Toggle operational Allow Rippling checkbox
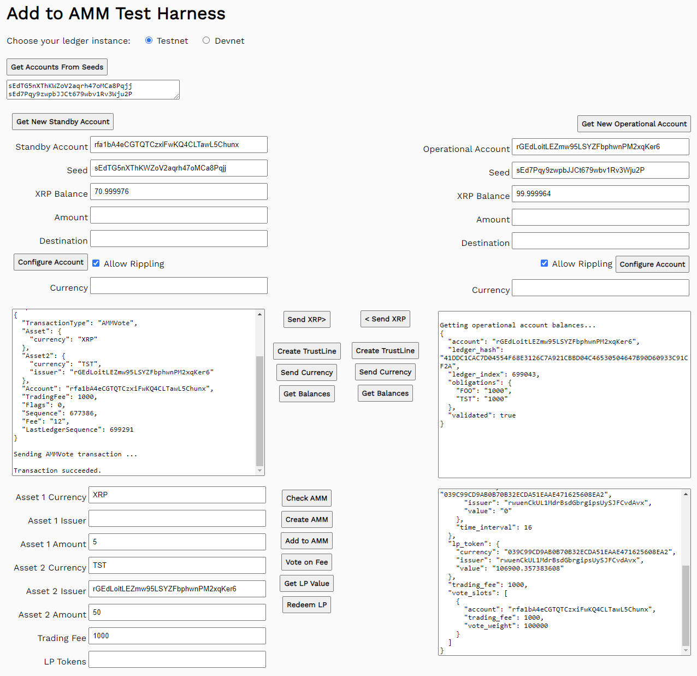This screenshot has height=676, width=697. point(544,263)
